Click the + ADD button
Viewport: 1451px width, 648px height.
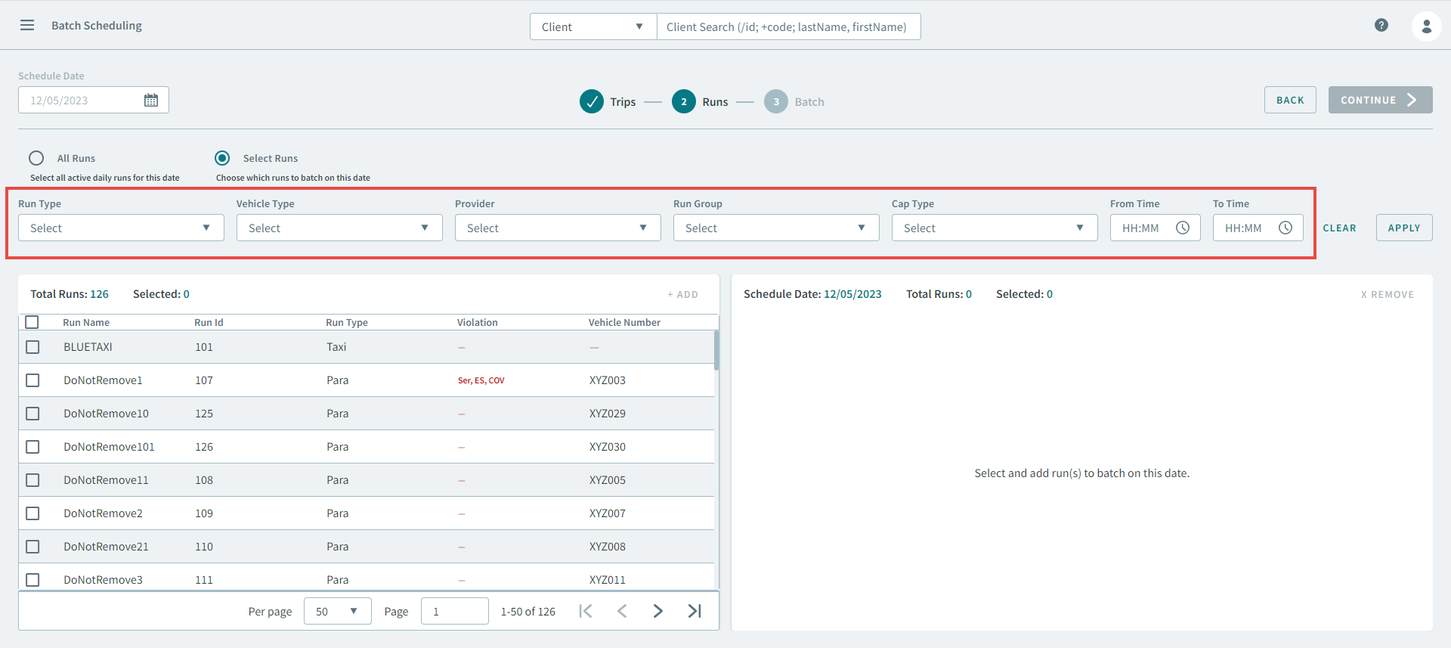pyautogui.click(x=683, y=294)
